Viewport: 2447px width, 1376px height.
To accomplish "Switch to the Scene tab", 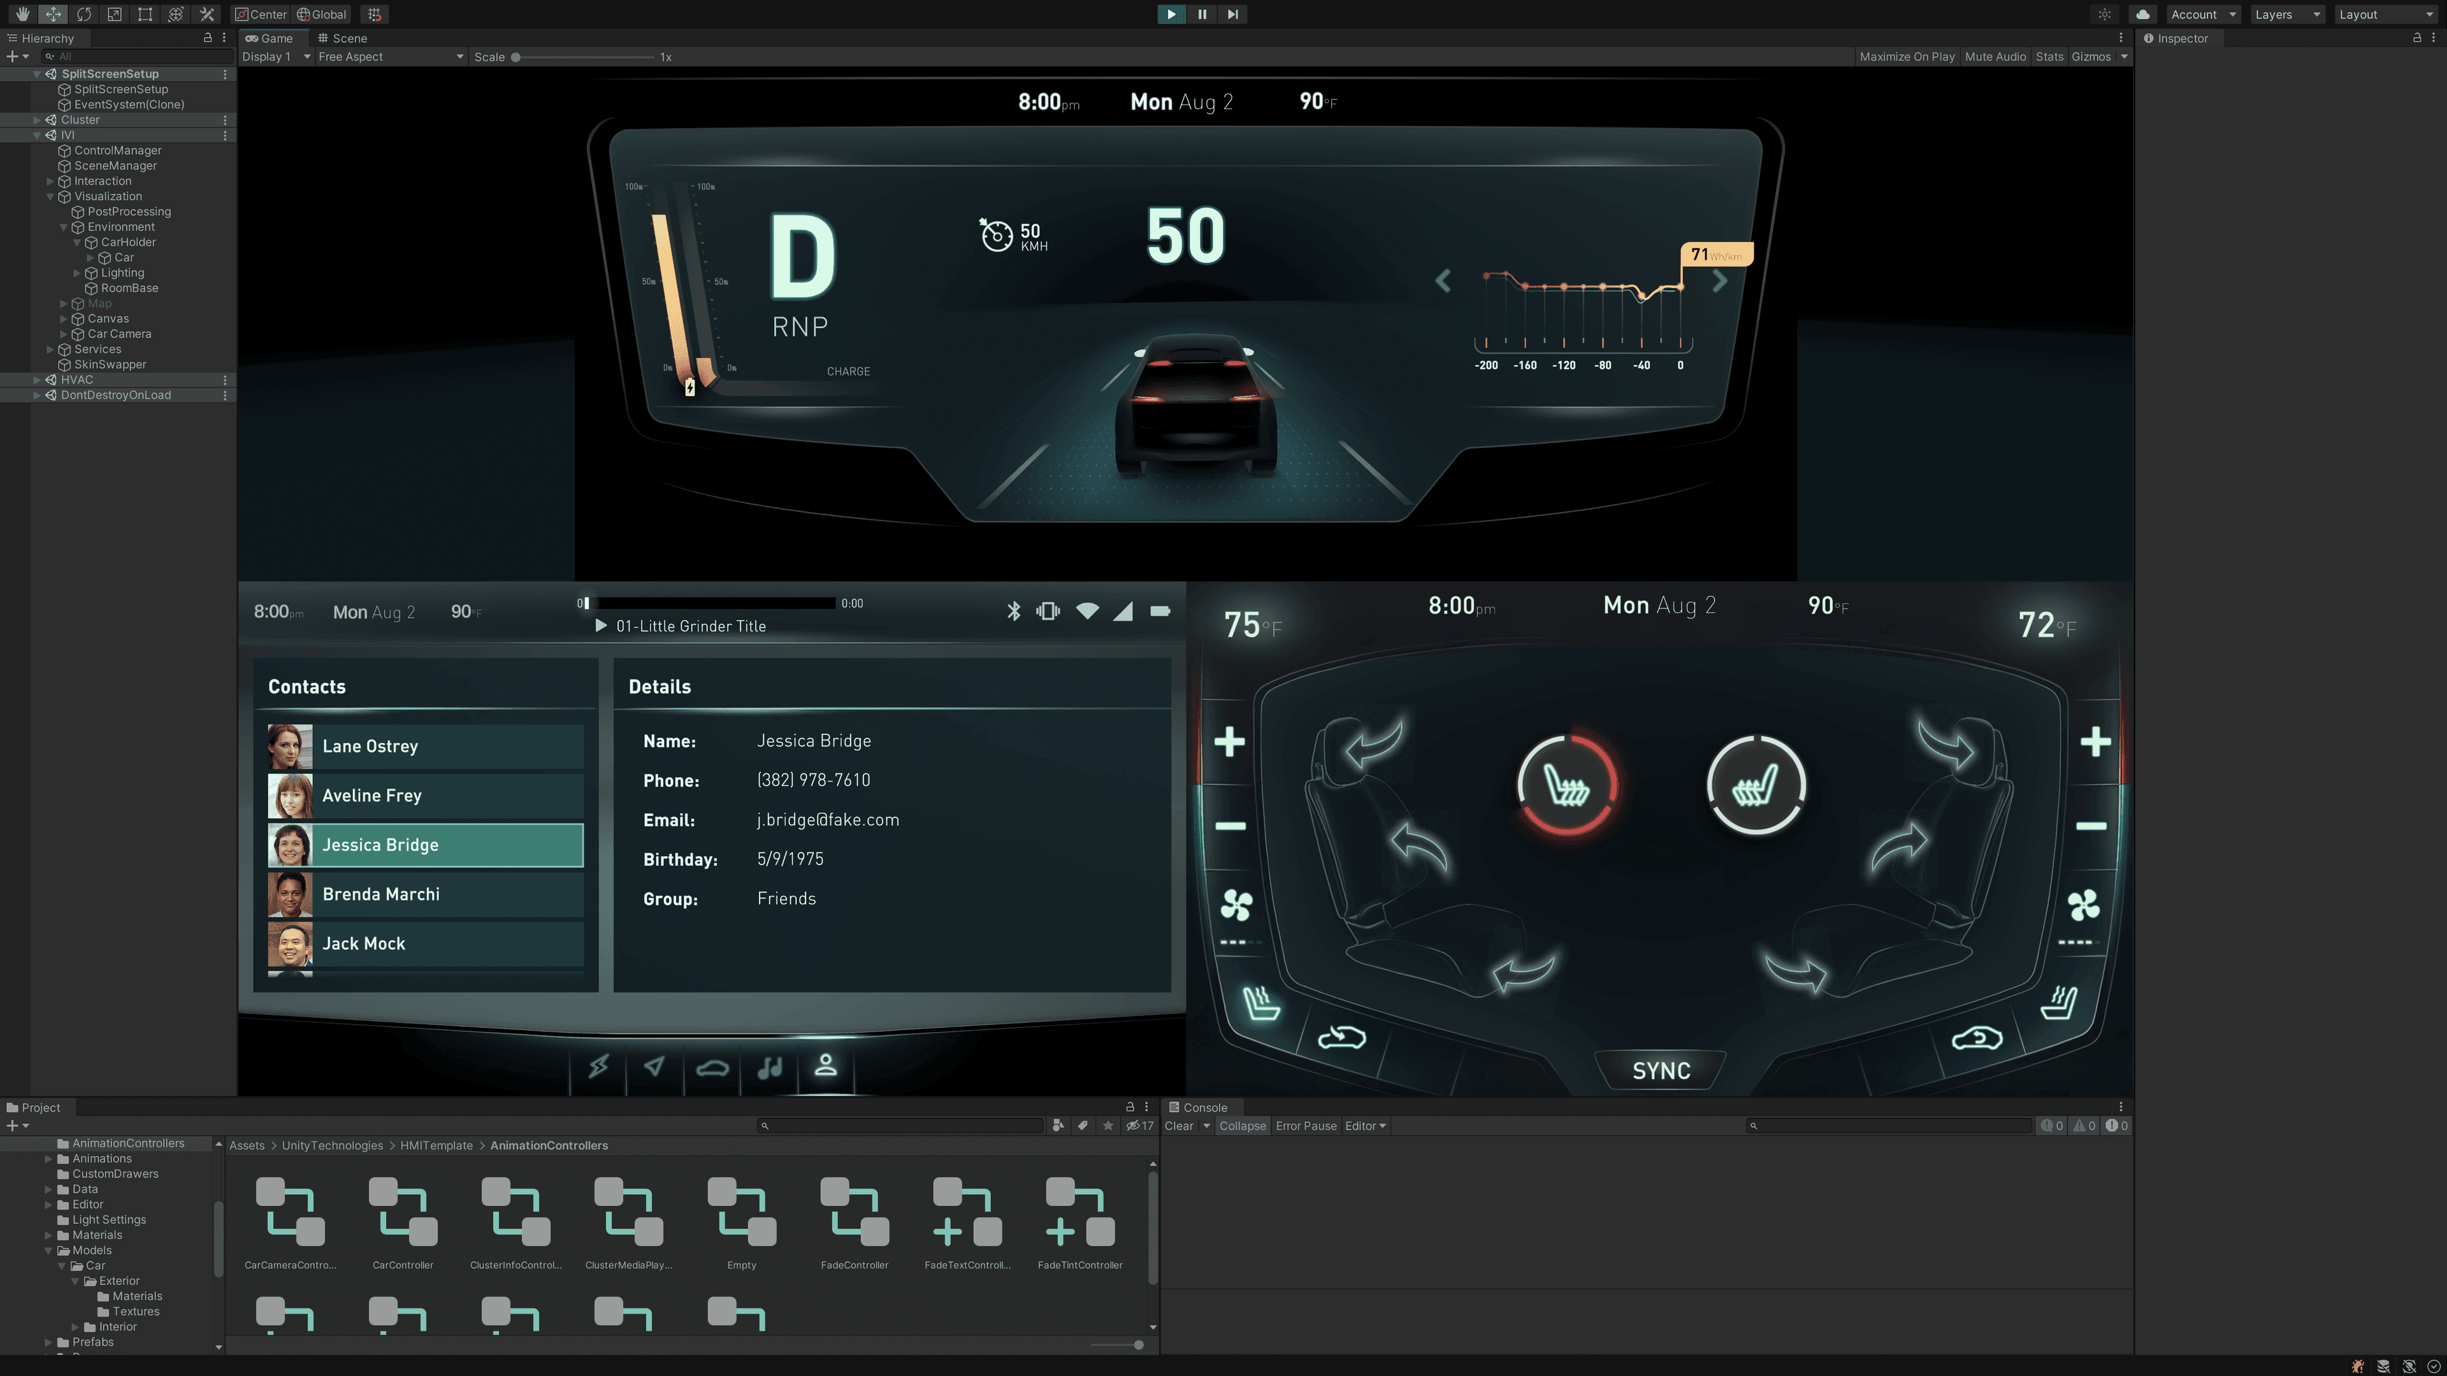I will click(x=348, y=38).
